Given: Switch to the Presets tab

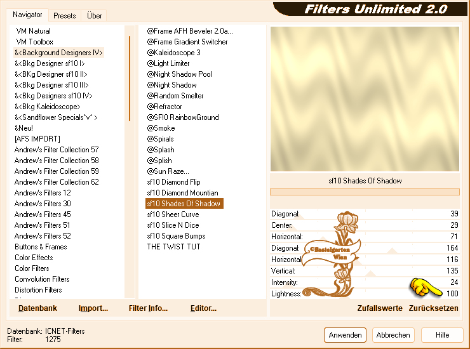Looking at the screenshot, I should [64, 16].
